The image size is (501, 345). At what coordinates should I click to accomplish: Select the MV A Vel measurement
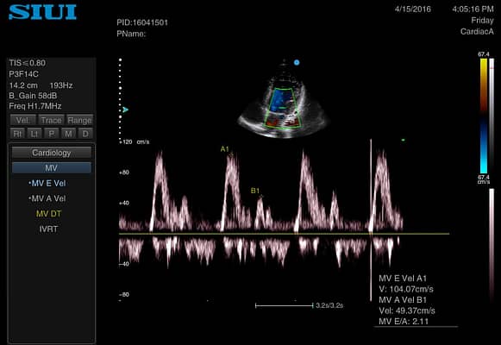click(x=47, y=198)
